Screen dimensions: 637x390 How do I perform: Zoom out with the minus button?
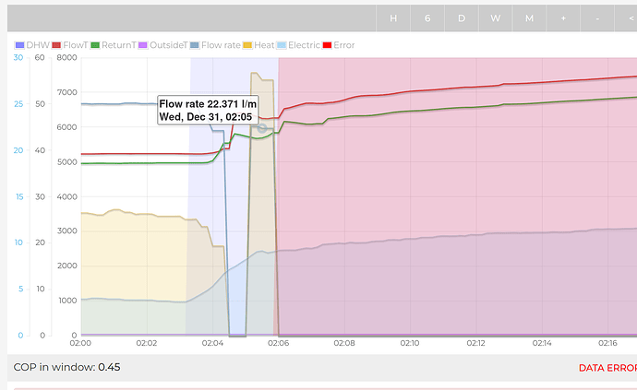(597, 18)
